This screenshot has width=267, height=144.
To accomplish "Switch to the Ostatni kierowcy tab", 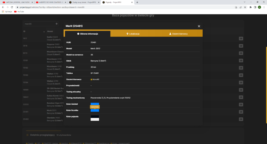I will [178, 34].
